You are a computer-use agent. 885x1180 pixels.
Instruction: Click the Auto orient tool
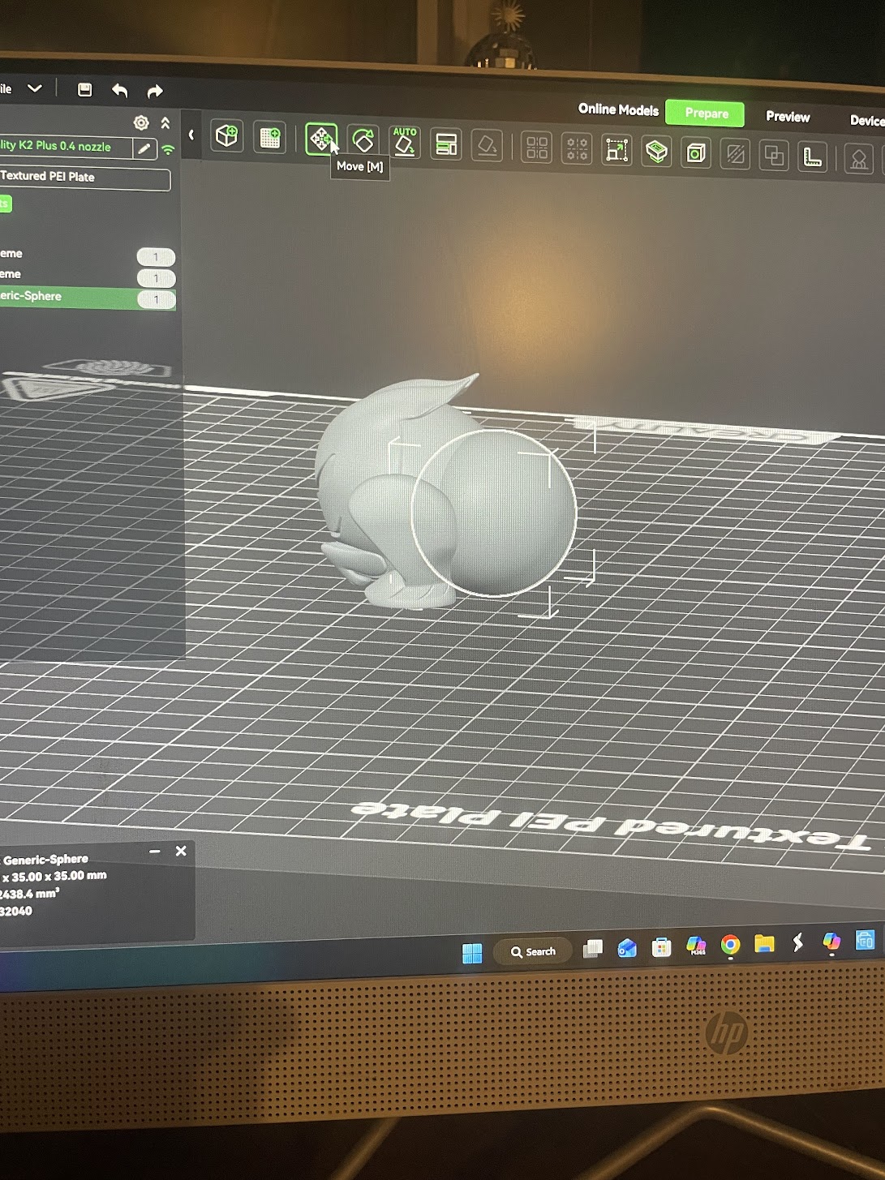[x=404, y=142]
